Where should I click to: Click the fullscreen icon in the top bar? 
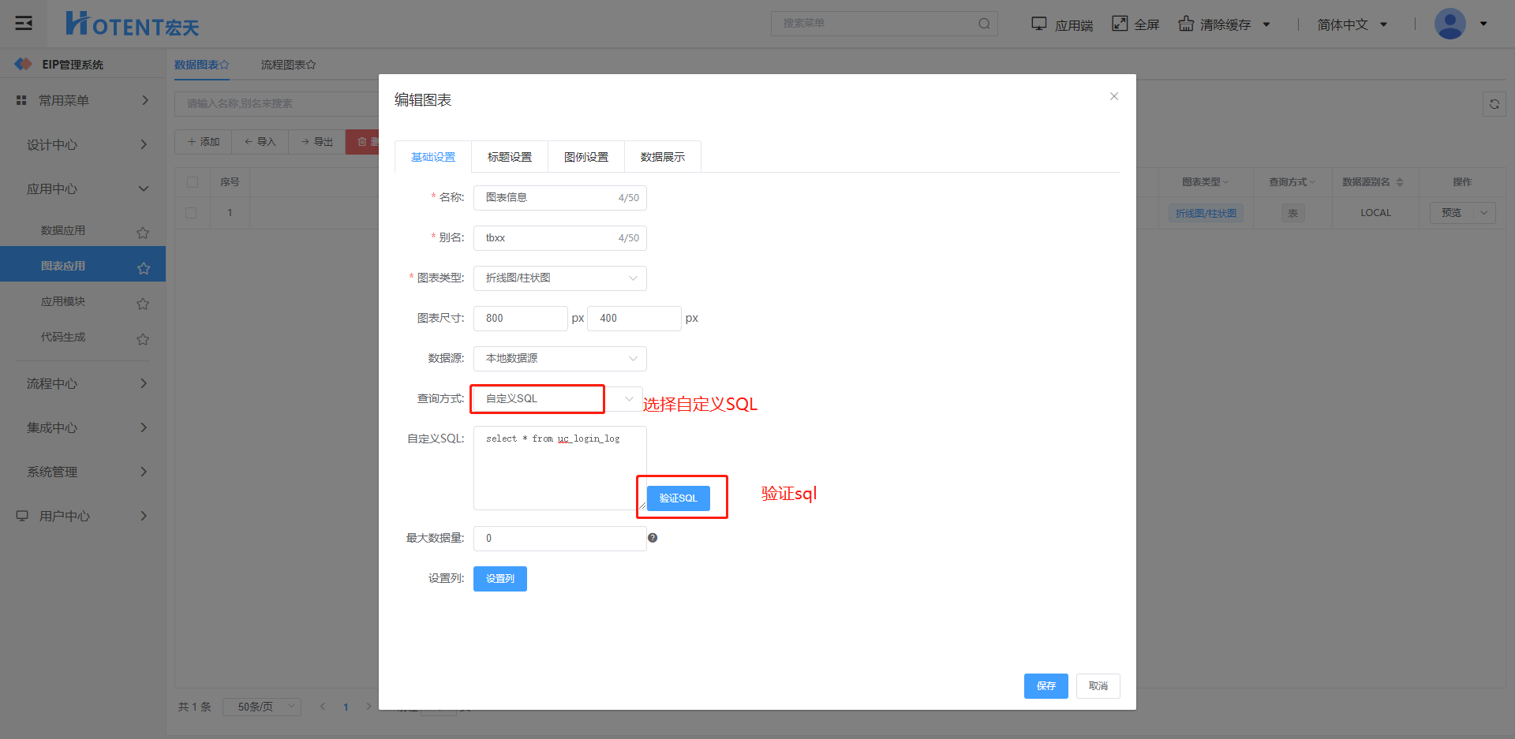point(1120,24)
